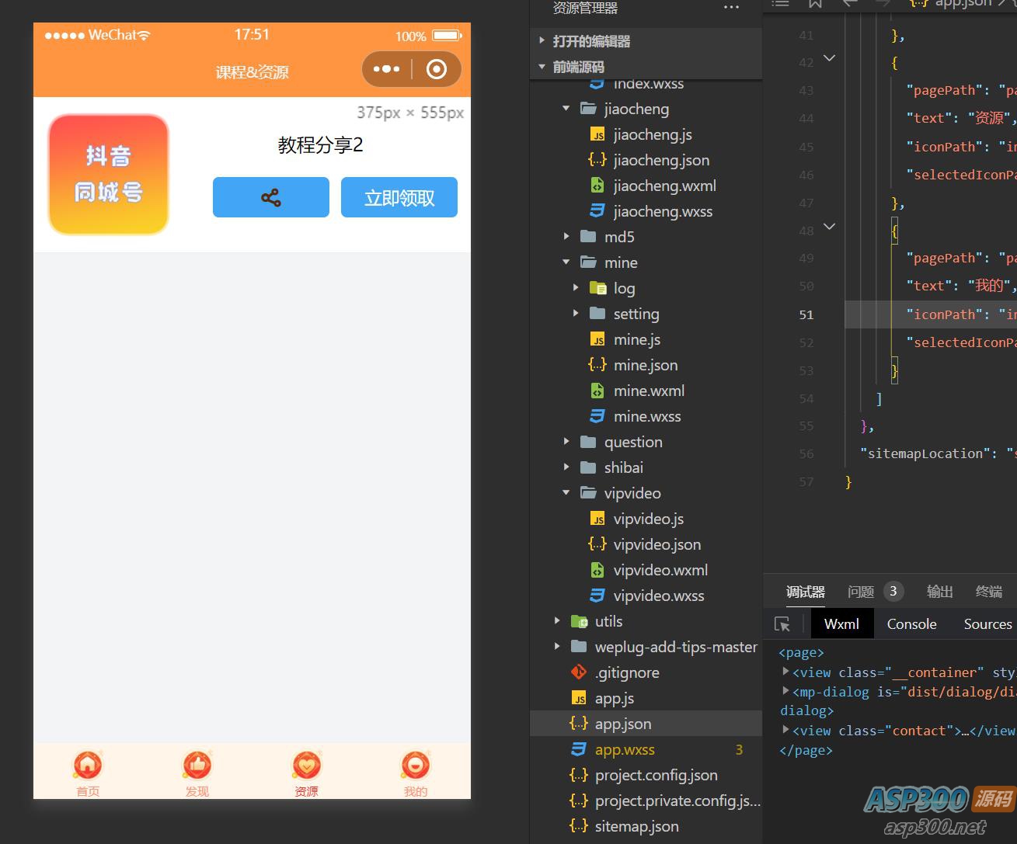Select app.wxss in the file tree

pos(625,749)
